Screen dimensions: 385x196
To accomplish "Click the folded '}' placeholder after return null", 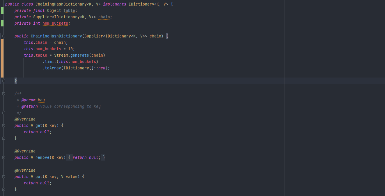I will pyautogui.click(x=104, y=157).
